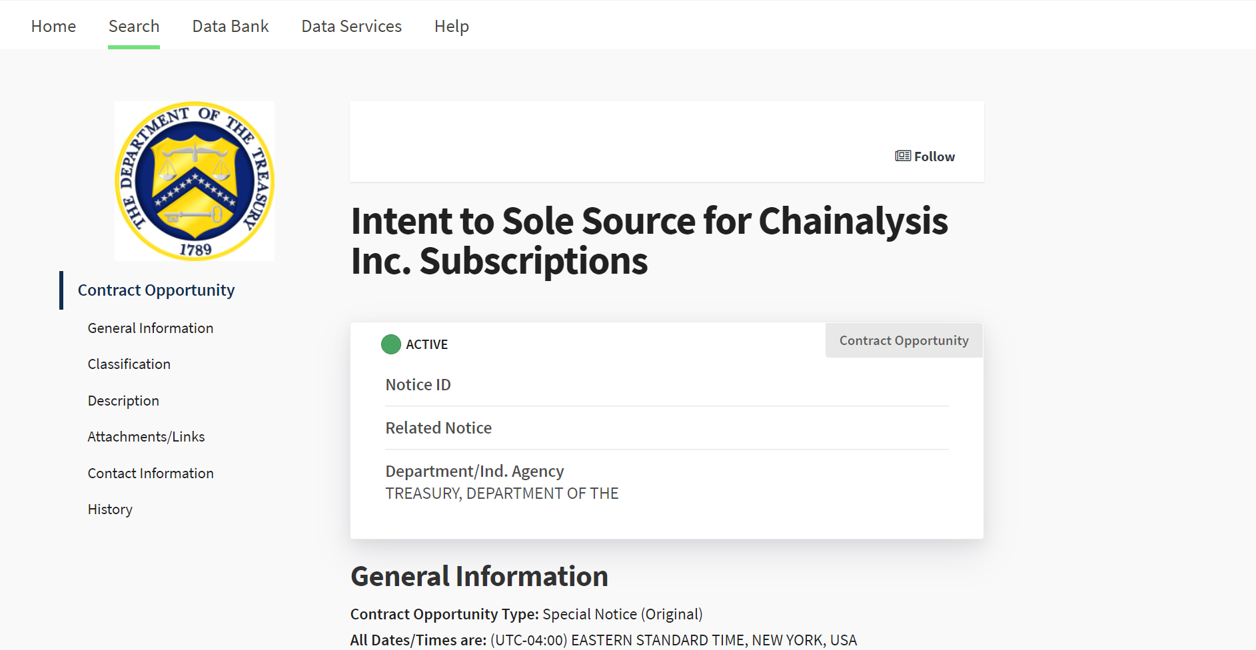This screenshot has height=650, width=1256.
Task: Click the Follow newspaper icon
Action: pyautogui.click(x=903, y=156)
